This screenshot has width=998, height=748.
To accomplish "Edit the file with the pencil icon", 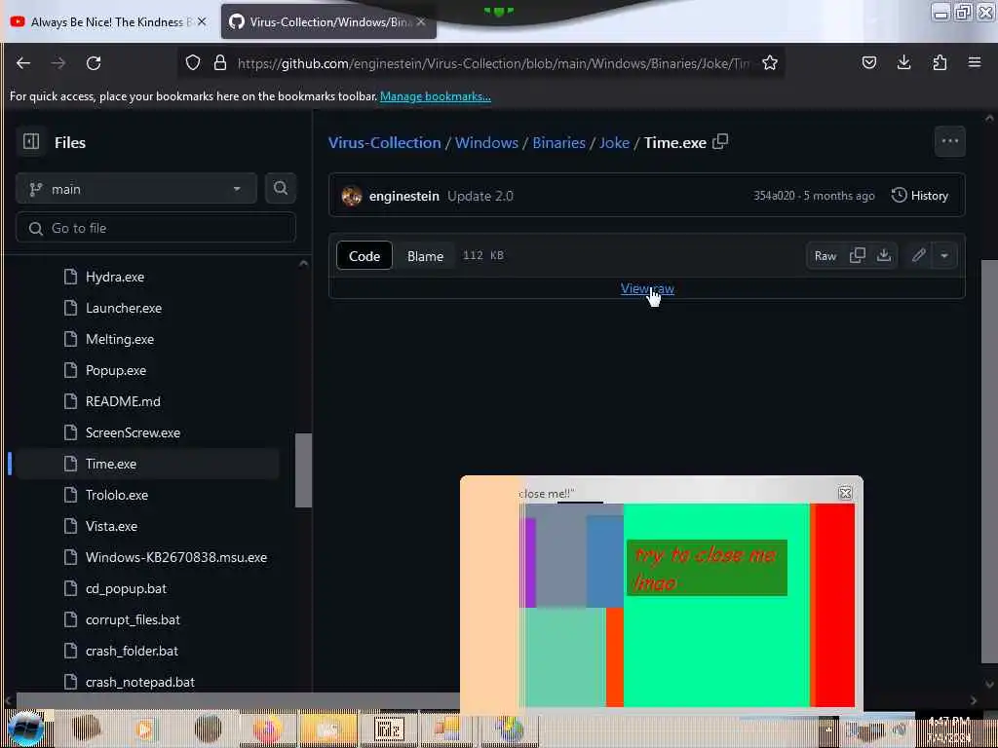I will (x=918, y=256).
